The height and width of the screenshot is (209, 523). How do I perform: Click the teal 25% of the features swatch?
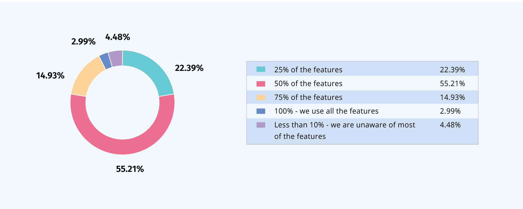click(261, 69)
